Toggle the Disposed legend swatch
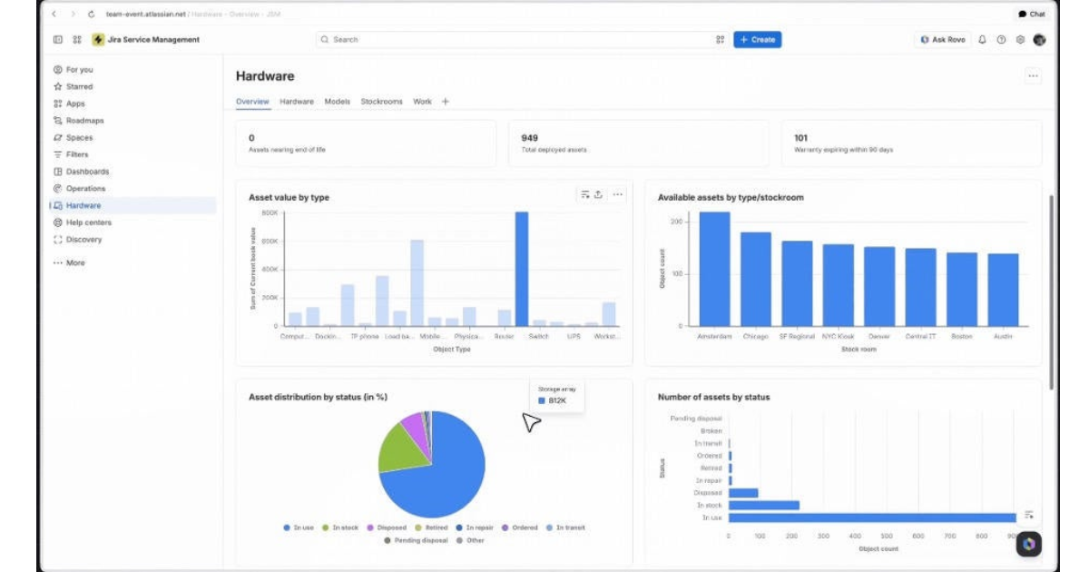The image size is (1089, 572). 369,528
